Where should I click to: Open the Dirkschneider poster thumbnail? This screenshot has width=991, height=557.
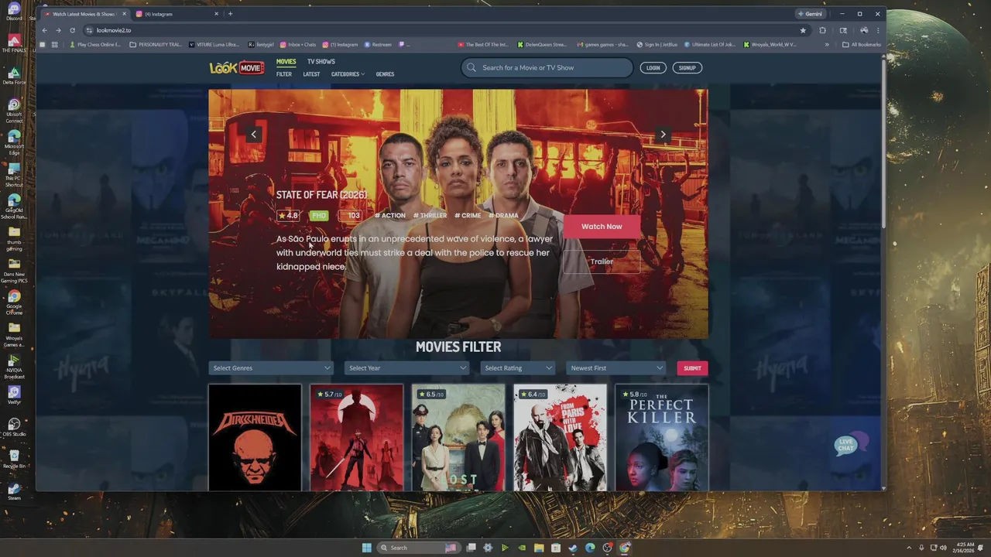255,437
